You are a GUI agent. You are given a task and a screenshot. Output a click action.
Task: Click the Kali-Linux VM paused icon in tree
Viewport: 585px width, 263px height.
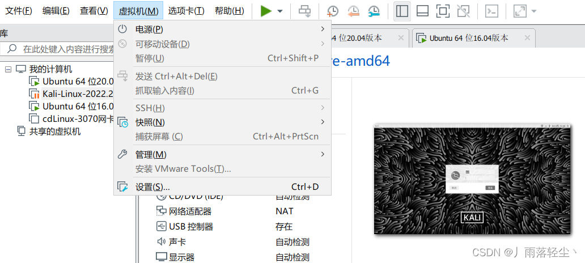[35, 94]
